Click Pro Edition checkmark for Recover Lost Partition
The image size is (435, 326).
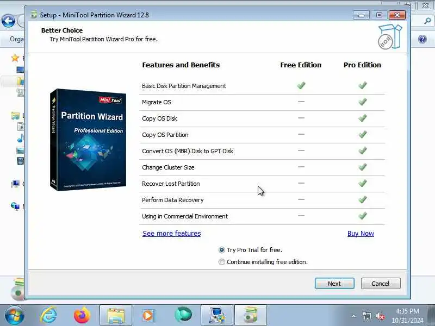pos(363,183)
